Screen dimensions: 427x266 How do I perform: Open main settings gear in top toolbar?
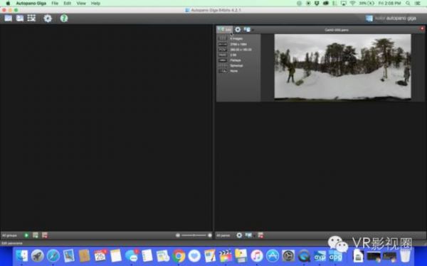[48, 18]
